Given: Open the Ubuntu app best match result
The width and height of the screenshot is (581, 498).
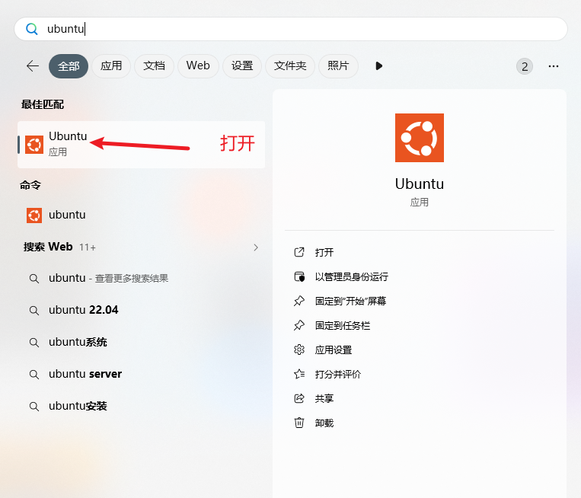Looking at the screenshot, I should [x=141, y=145].
